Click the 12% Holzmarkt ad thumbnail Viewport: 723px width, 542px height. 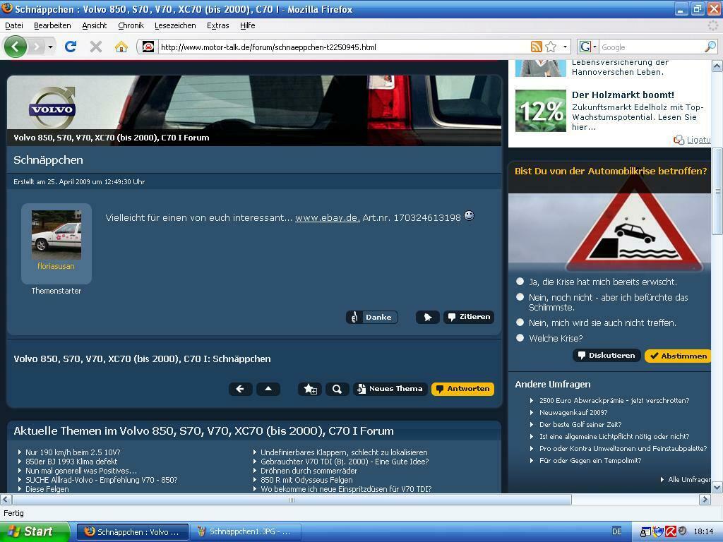coord(540,111)
